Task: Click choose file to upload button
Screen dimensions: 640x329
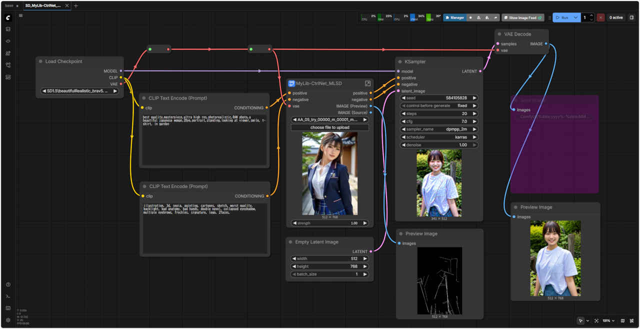Action: tap(329, 127)
